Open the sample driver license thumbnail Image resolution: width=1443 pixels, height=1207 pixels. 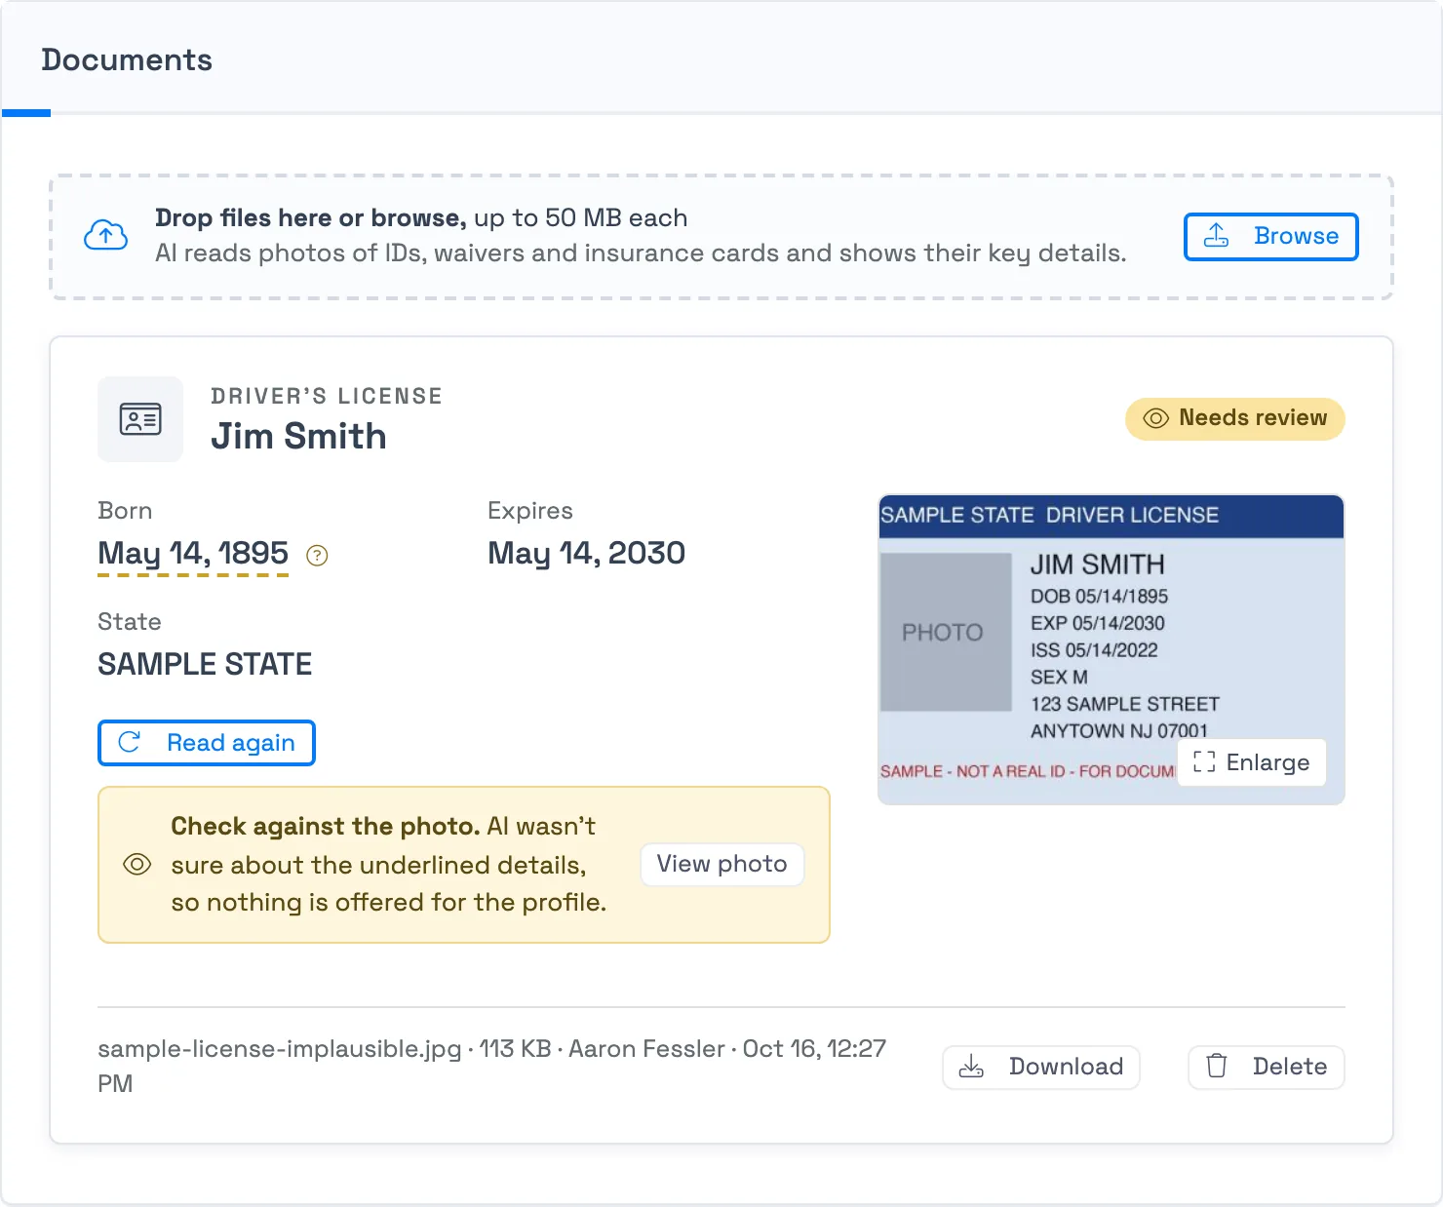[x=1111, y=649]
